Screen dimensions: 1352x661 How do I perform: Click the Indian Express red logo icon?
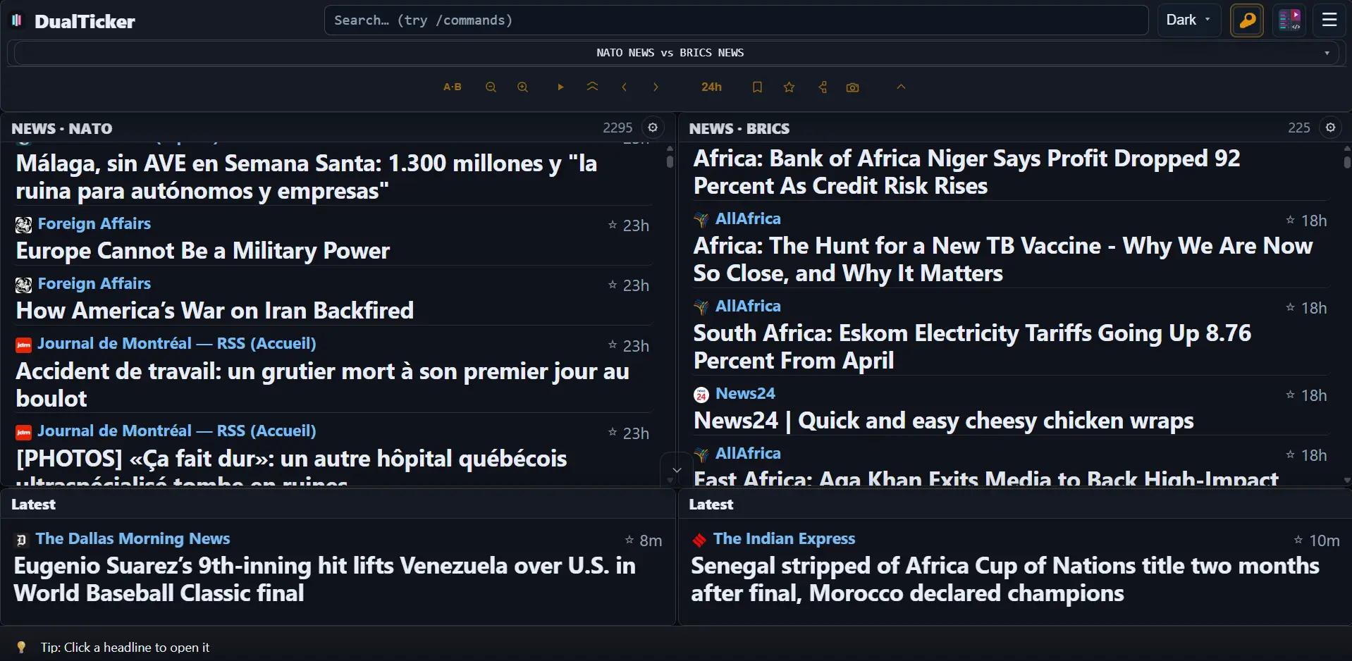(699, 540)
